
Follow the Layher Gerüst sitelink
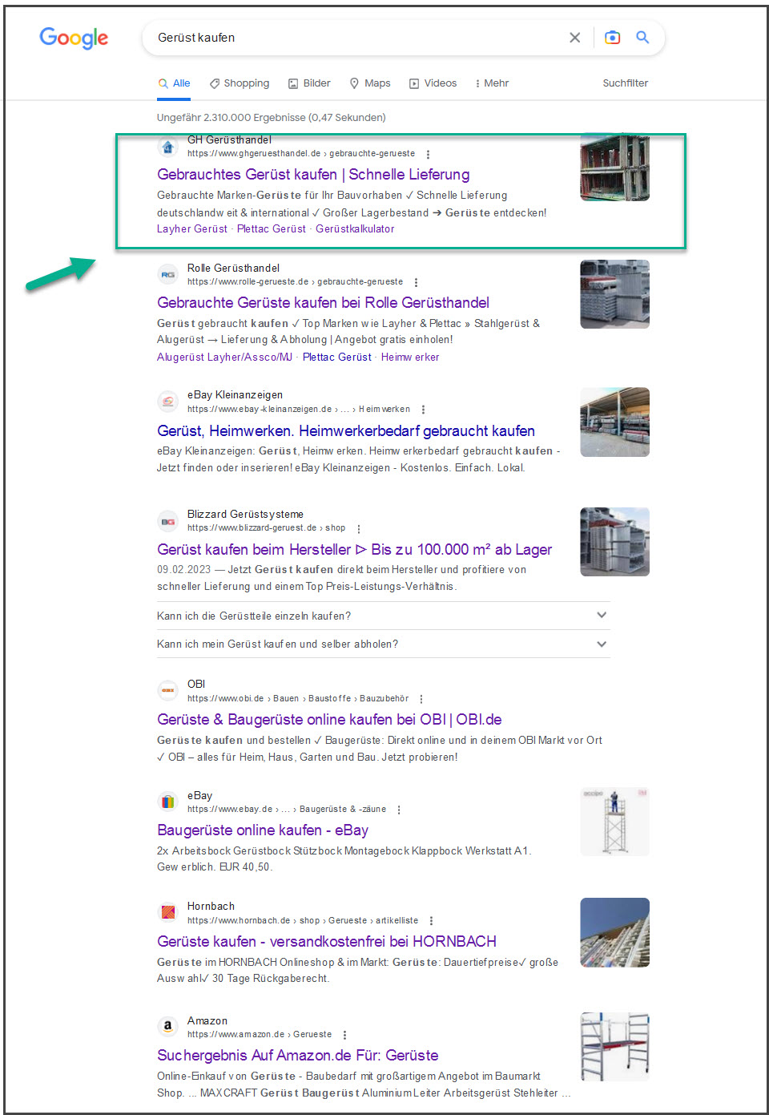click(192, 229)
